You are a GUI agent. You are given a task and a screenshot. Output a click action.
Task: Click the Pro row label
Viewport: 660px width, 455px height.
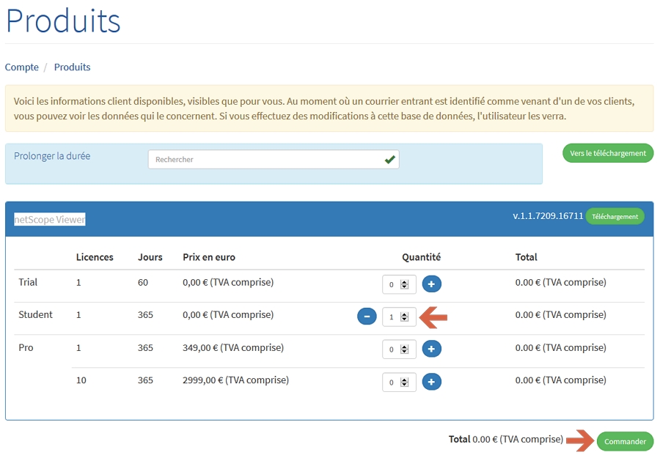tap(26, 348)
